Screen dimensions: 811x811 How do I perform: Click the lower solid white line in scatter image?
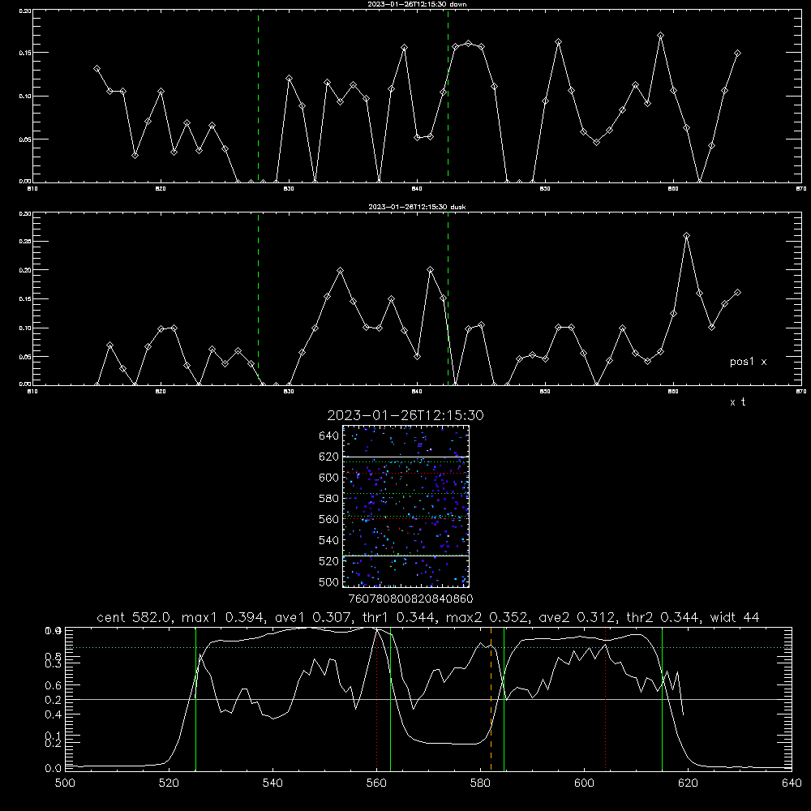[405, 556]
